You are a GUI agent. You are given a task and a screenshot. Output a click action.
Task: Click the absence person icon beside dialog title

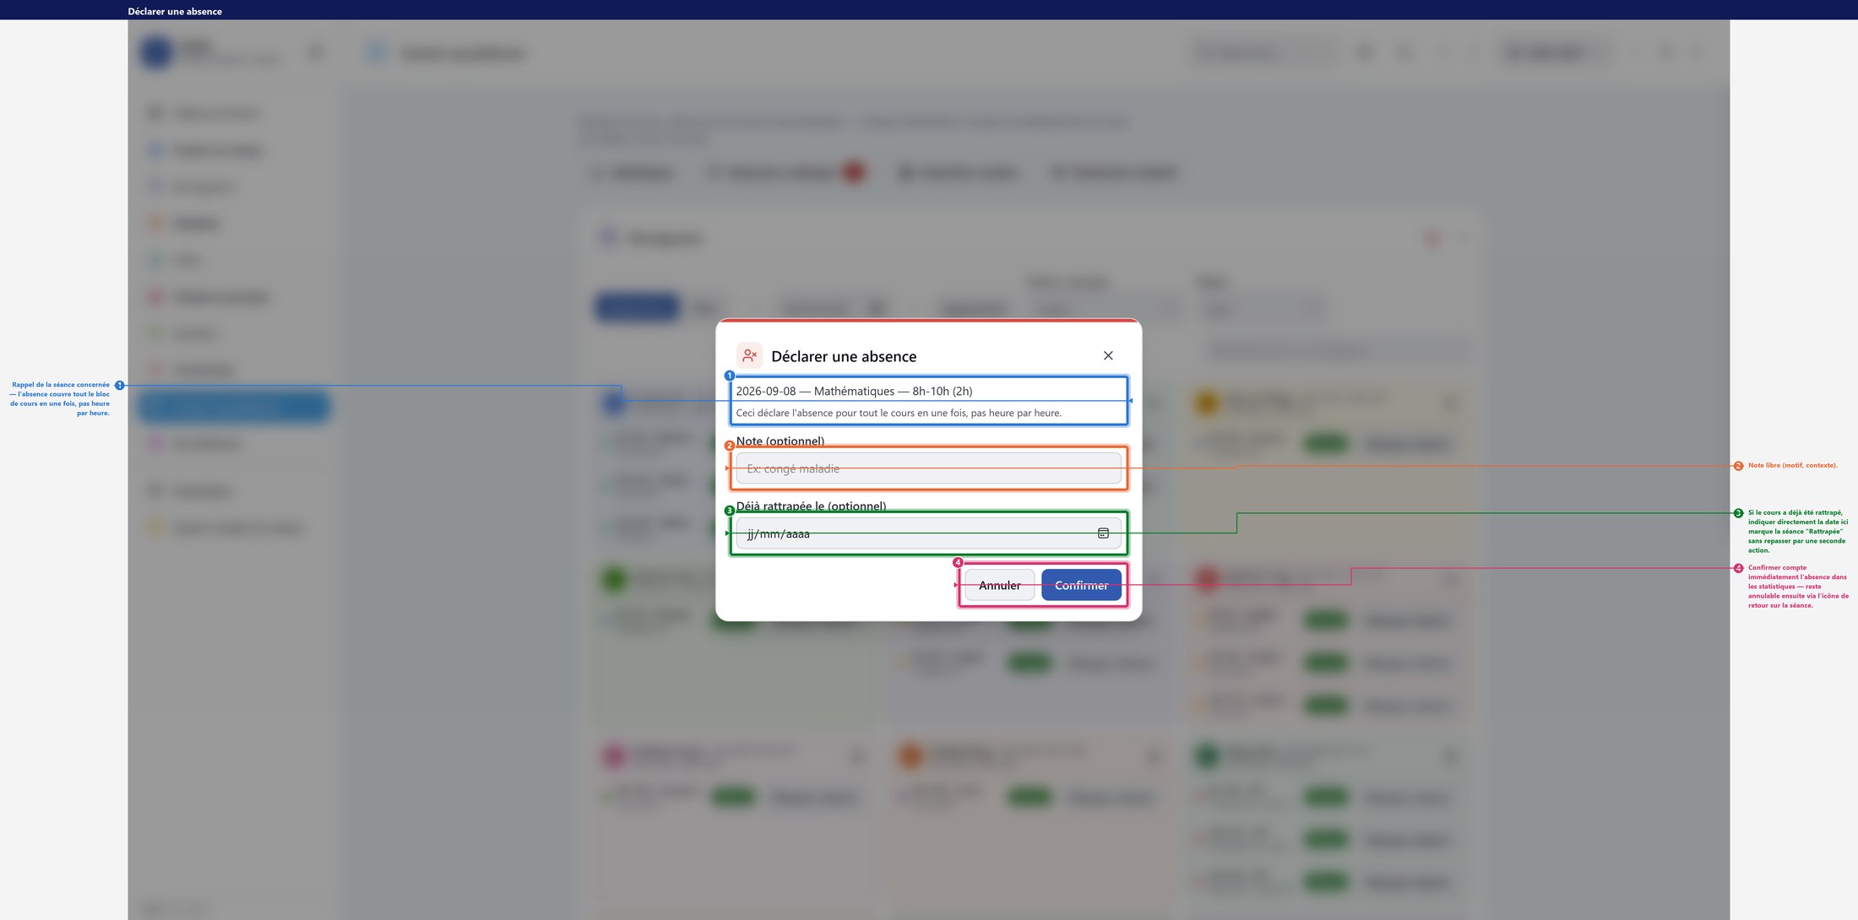pos(749,356)
